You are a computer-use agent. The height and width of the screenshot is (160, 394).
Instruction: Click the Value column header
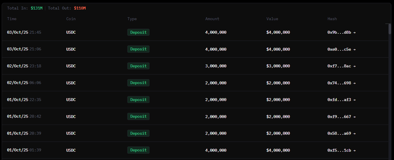pyautogui.click(x=272, y=19)
